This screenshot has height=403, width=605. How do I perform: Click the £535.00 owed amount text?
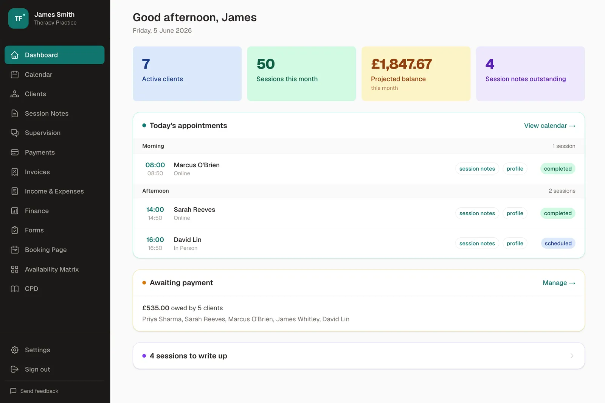coord(156,308)
